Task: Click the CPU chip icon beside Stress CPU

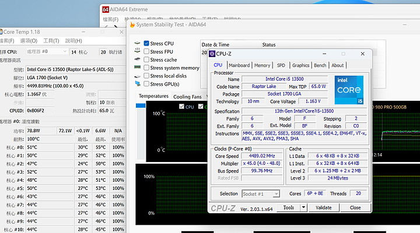Action: tap(138, 43)
